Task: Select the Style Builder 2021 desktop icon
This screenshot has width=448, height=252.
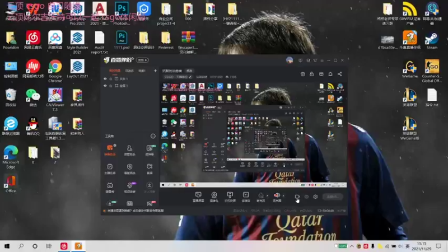Action: [77, 43]
